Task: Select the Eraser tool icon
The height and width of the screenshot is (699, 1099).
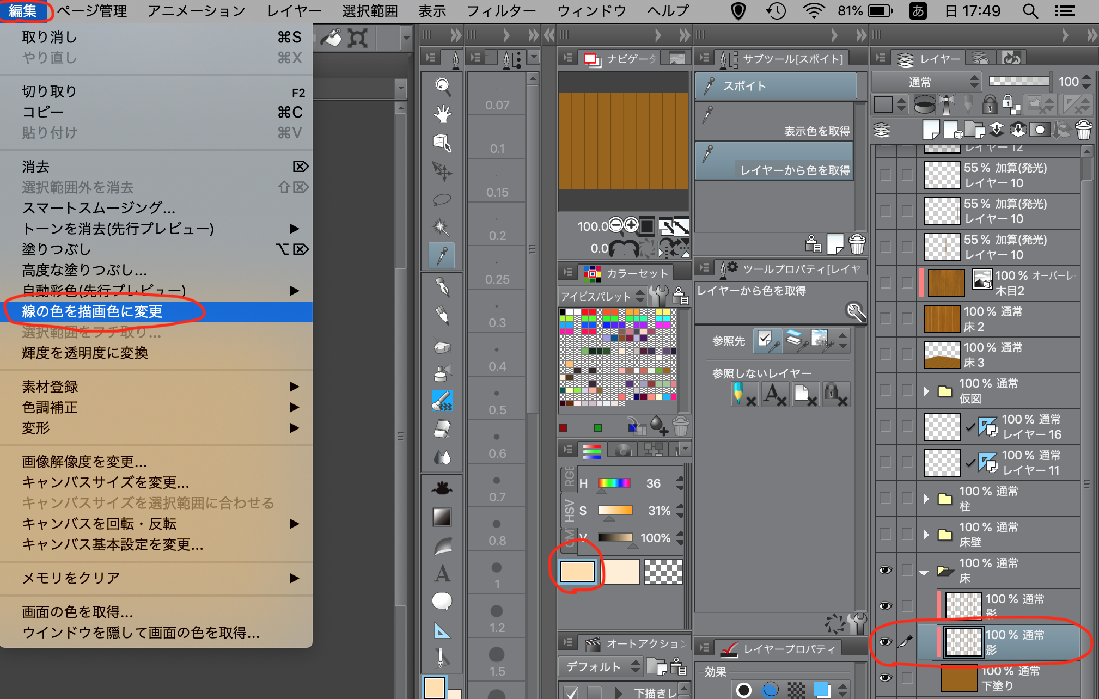Action: (x=442, y=430)
